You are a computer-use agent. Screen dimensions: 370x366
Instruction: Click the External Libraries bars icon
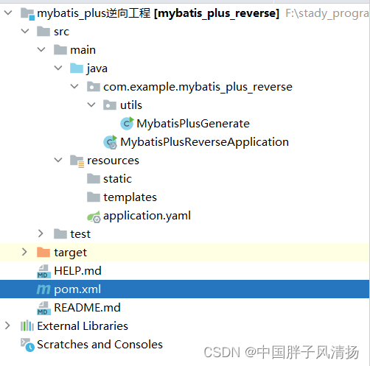point(27,325)
